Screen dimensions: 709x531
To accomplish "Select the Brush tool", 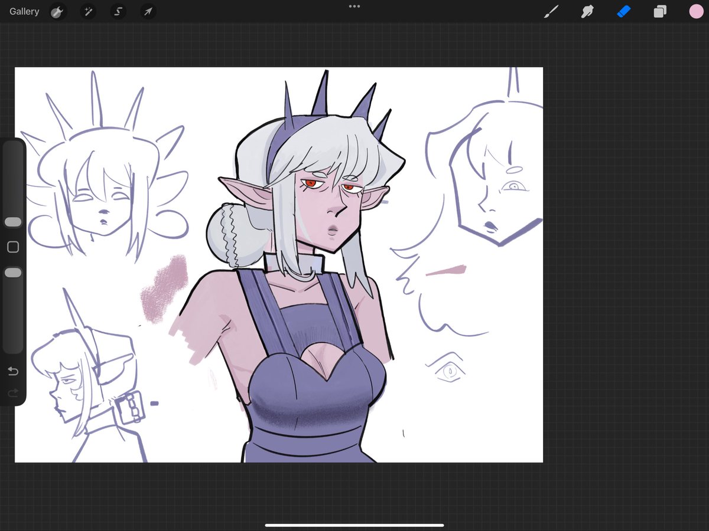I will (x=551, y=11).
